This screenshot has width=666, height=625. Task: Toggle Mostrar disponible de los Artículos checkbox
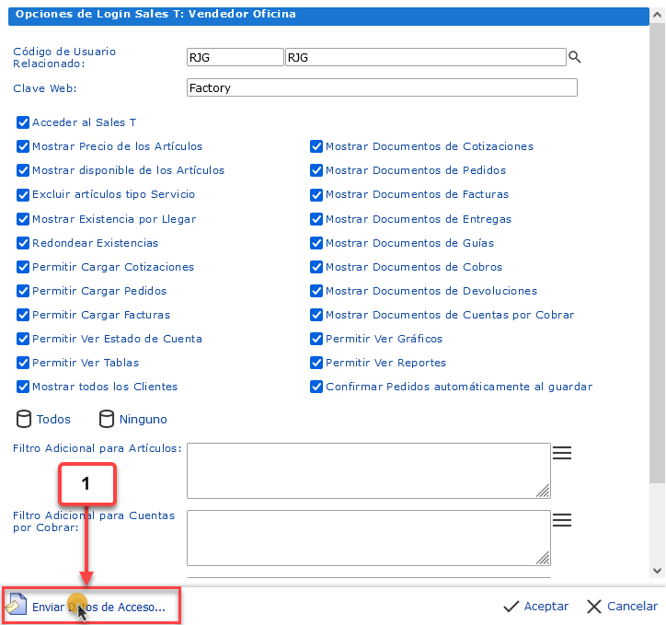pyautogui.click(x=23, y=170)
